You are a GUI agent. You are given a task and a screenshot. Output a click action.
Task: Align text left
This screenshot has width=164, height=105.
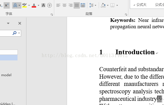click(x=58, y=5)
